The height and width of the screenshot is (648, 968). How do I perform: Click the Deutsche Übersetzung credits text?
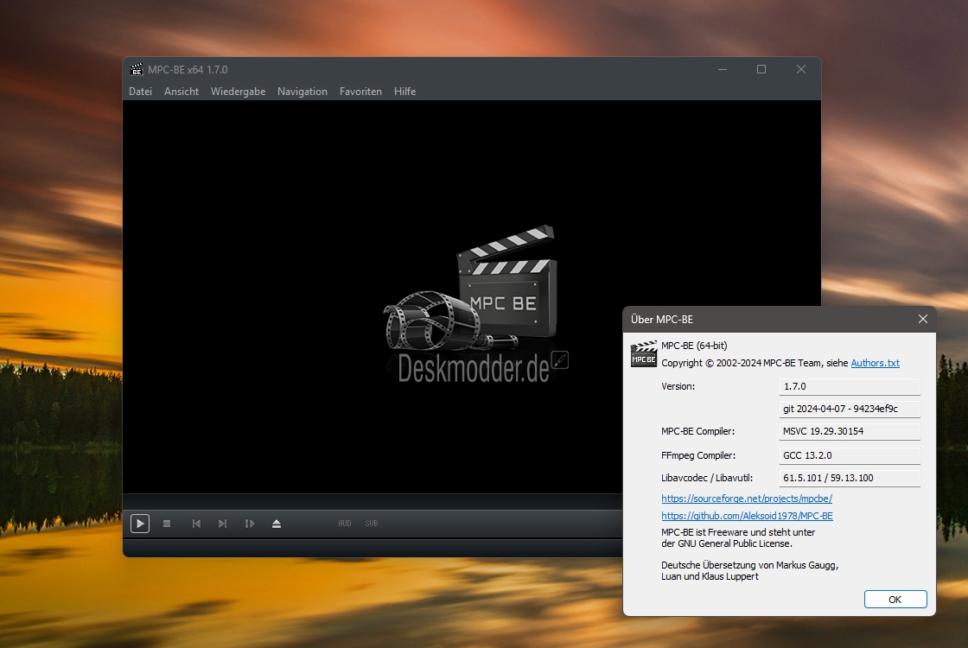pyautogui.click(x=749, y=571)
